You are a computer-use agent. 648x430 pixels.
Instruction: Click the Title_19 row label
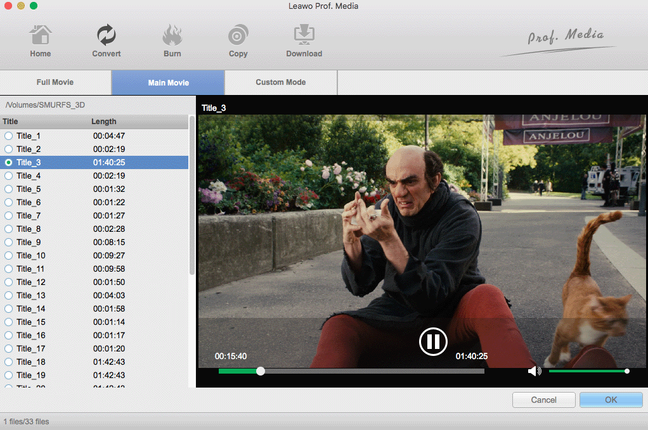[31, 375]
